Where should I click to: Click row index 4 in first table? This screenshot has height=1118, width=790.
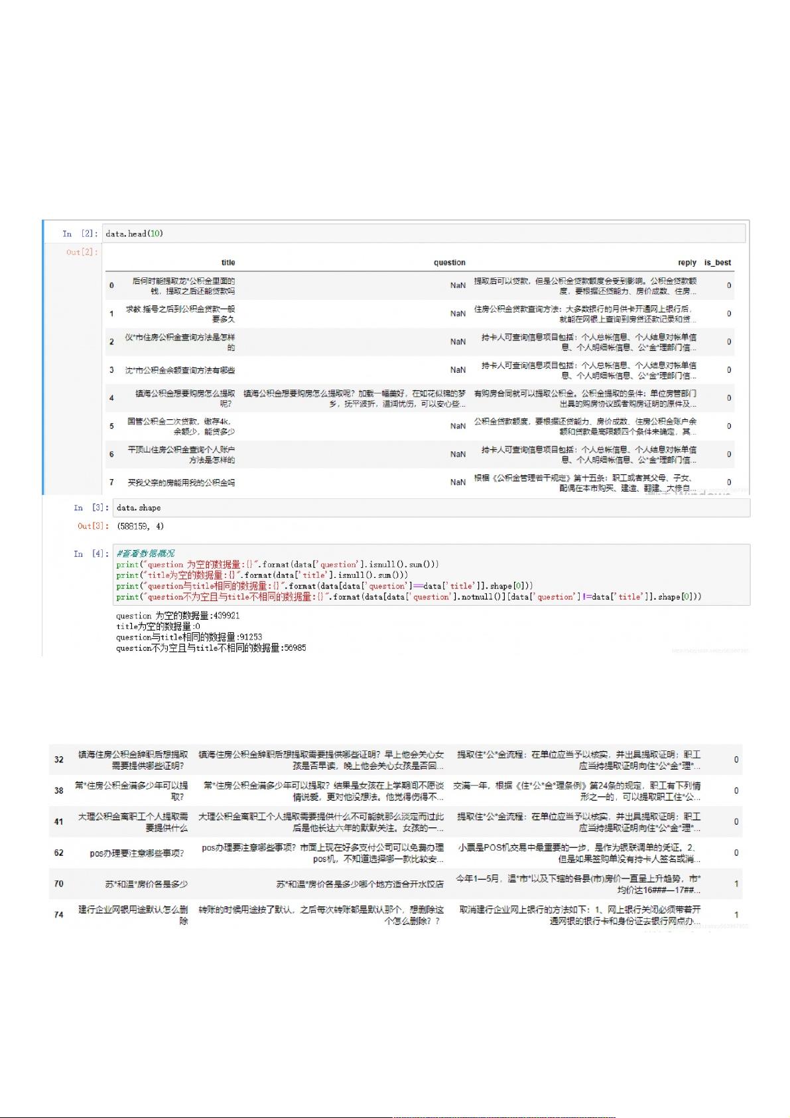coord(111,398)
